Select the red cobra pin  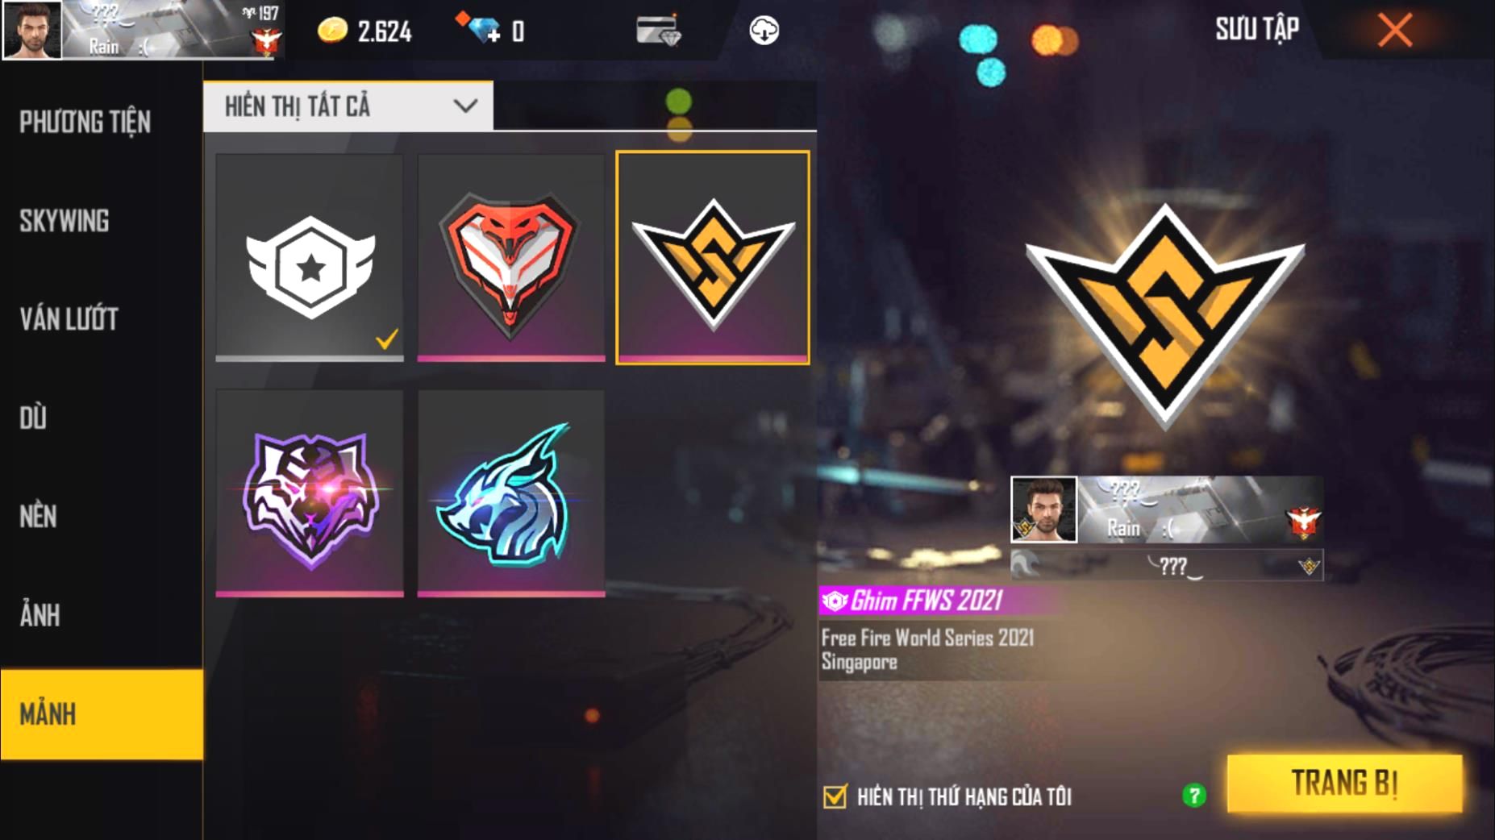click(511, 257)
